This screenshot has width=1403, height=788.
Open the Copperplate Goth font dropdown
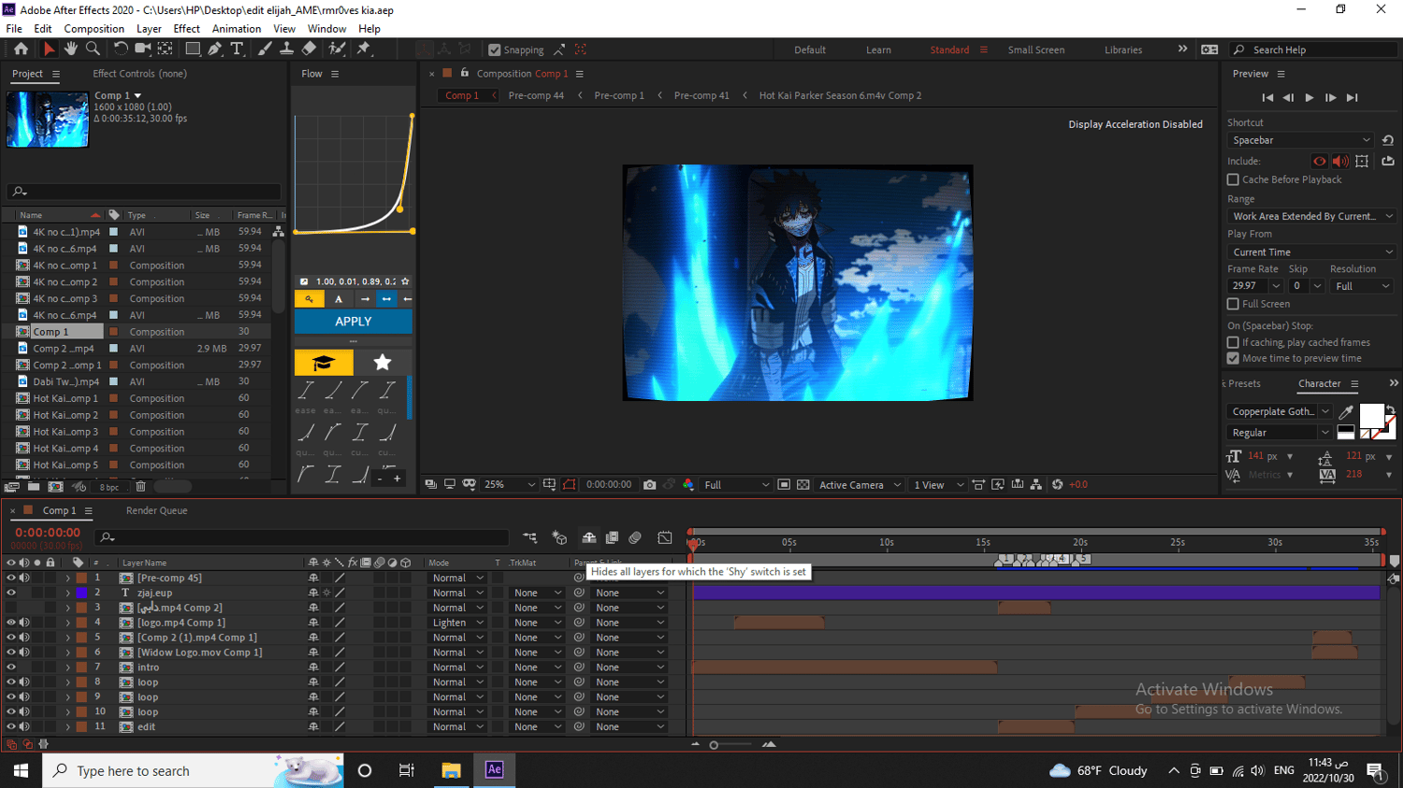point(1279,411)
